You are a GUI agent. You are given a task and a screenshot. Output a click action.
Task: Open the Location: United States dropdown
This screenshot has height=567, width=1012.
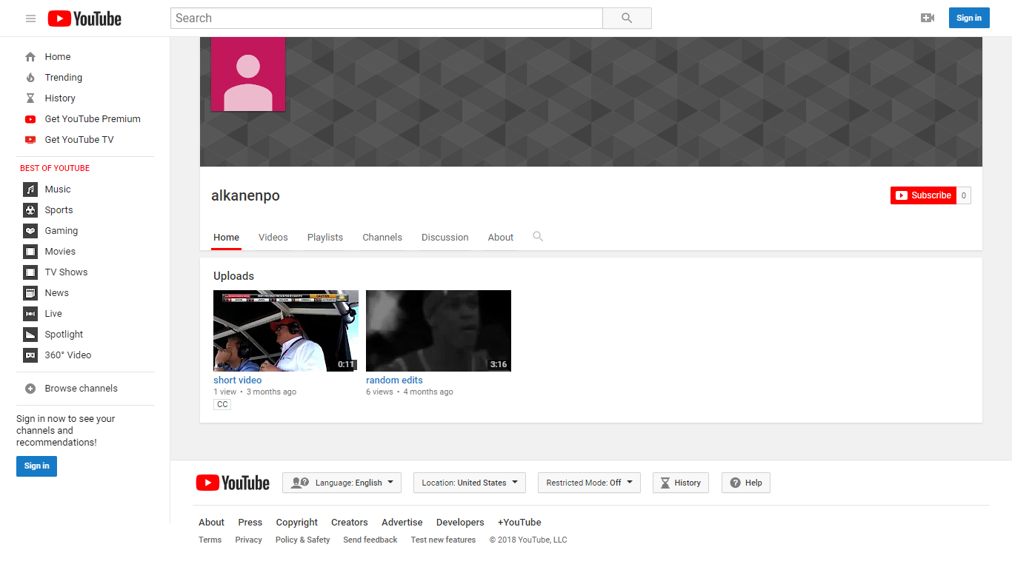470,483
